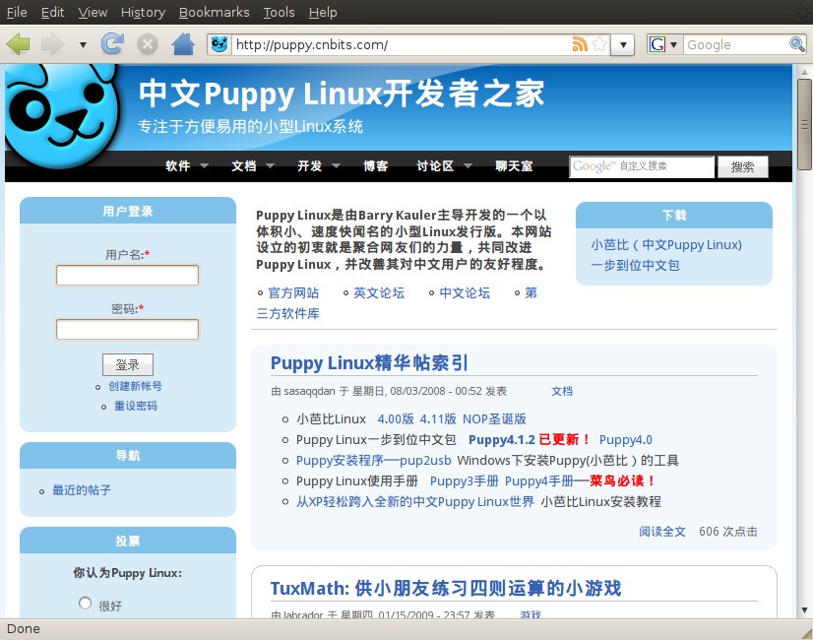The width and height of the screenshot is (813, 640).
Task: Click the 登录 login button
Action: tap(128, 364)
